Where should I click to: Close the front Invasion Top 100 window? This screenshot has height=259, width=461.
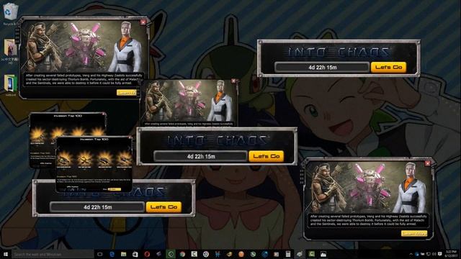coord(130,137)
